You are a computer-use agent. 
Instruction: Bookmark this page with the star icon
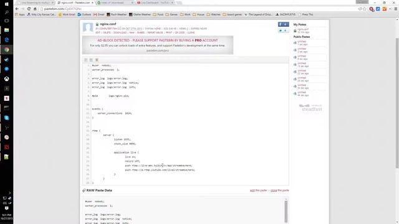[x=365, y=9]
